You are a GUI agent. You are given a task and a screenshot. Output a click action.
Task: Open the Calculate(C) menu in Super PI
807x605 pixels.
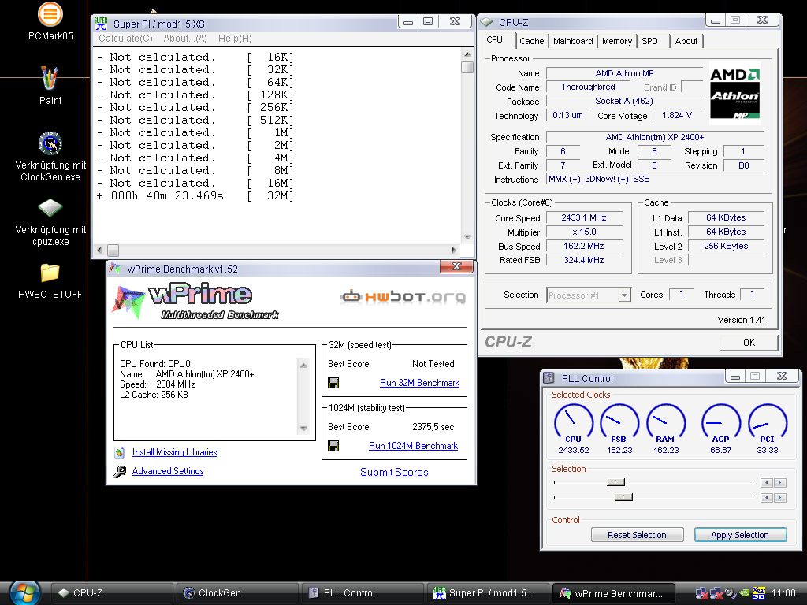pos(125,39)
